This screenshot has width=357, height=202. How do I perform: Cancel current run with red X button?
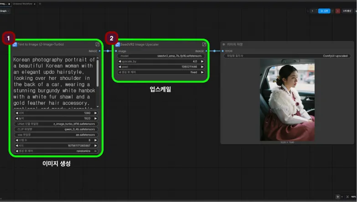click(x=338, y=11)
